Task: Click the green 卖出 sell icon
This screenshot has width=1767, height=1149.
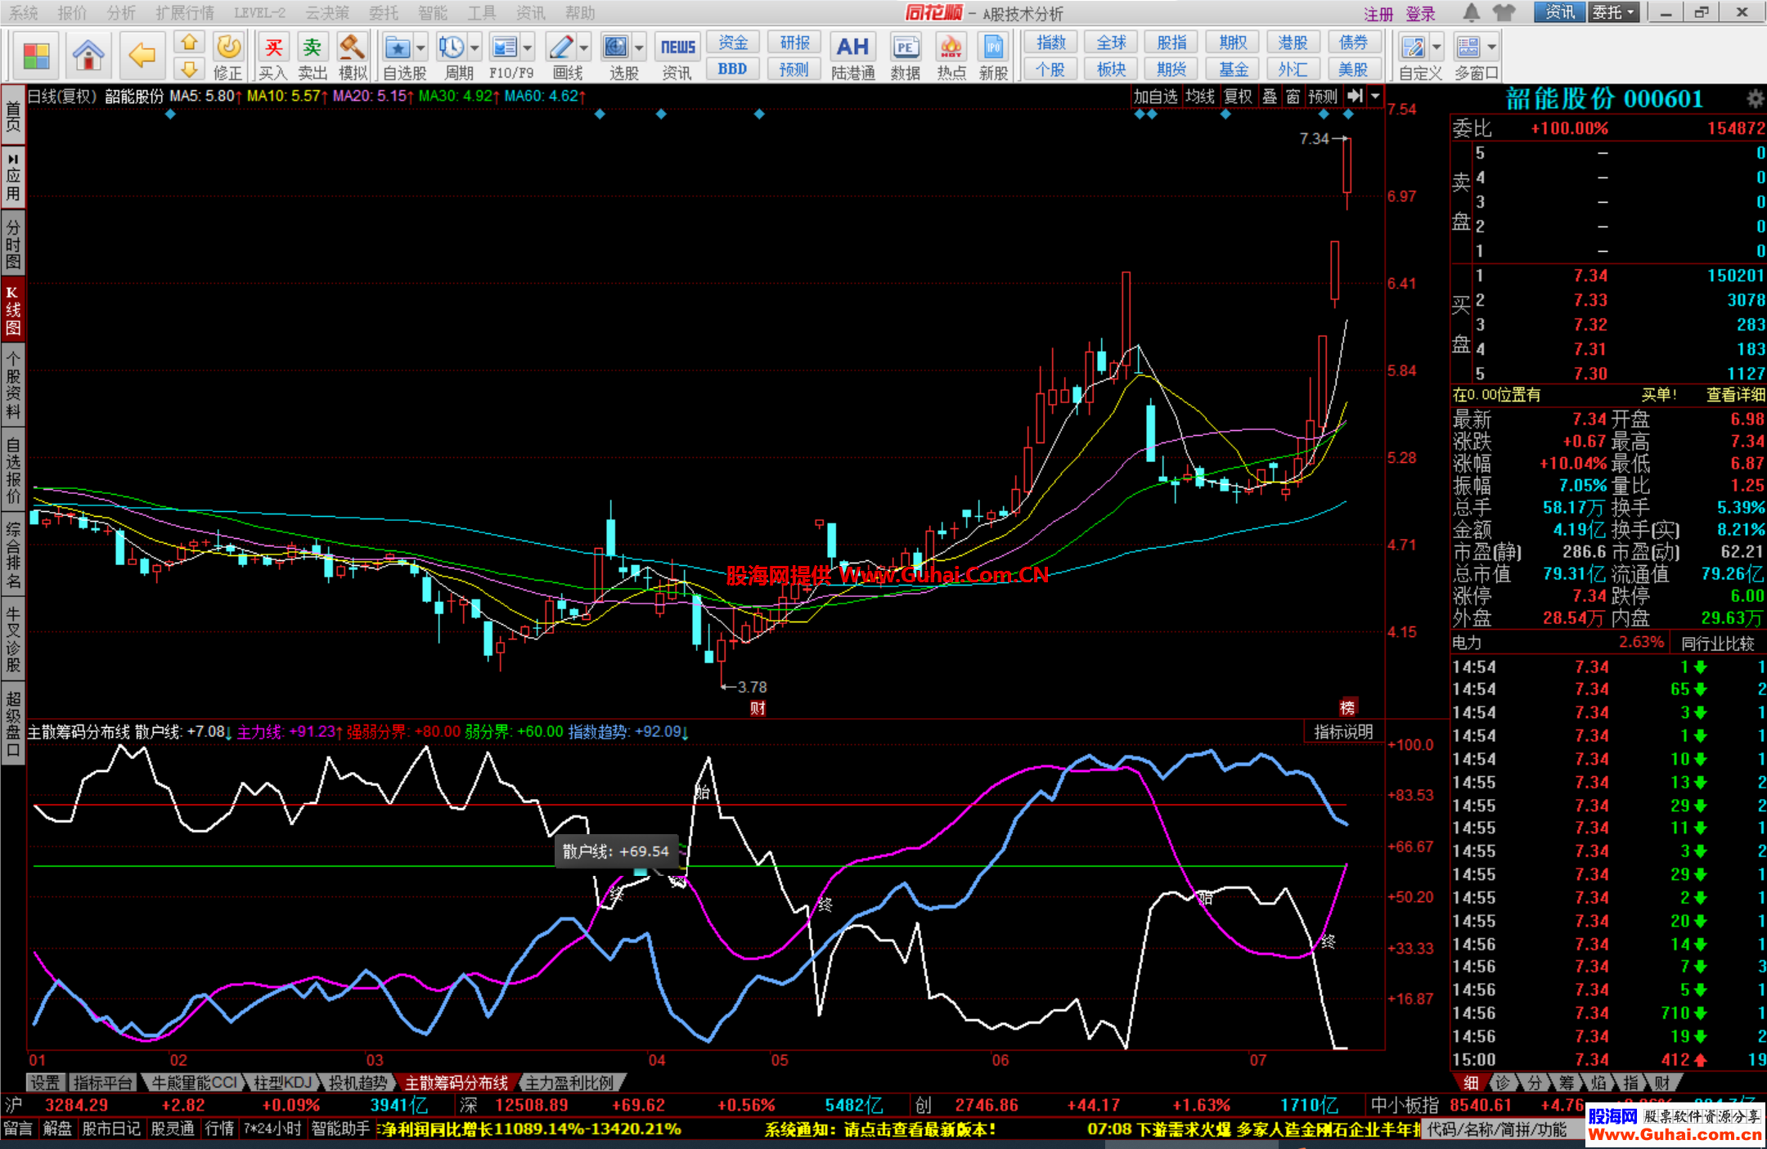Action: tap(312, 56)
